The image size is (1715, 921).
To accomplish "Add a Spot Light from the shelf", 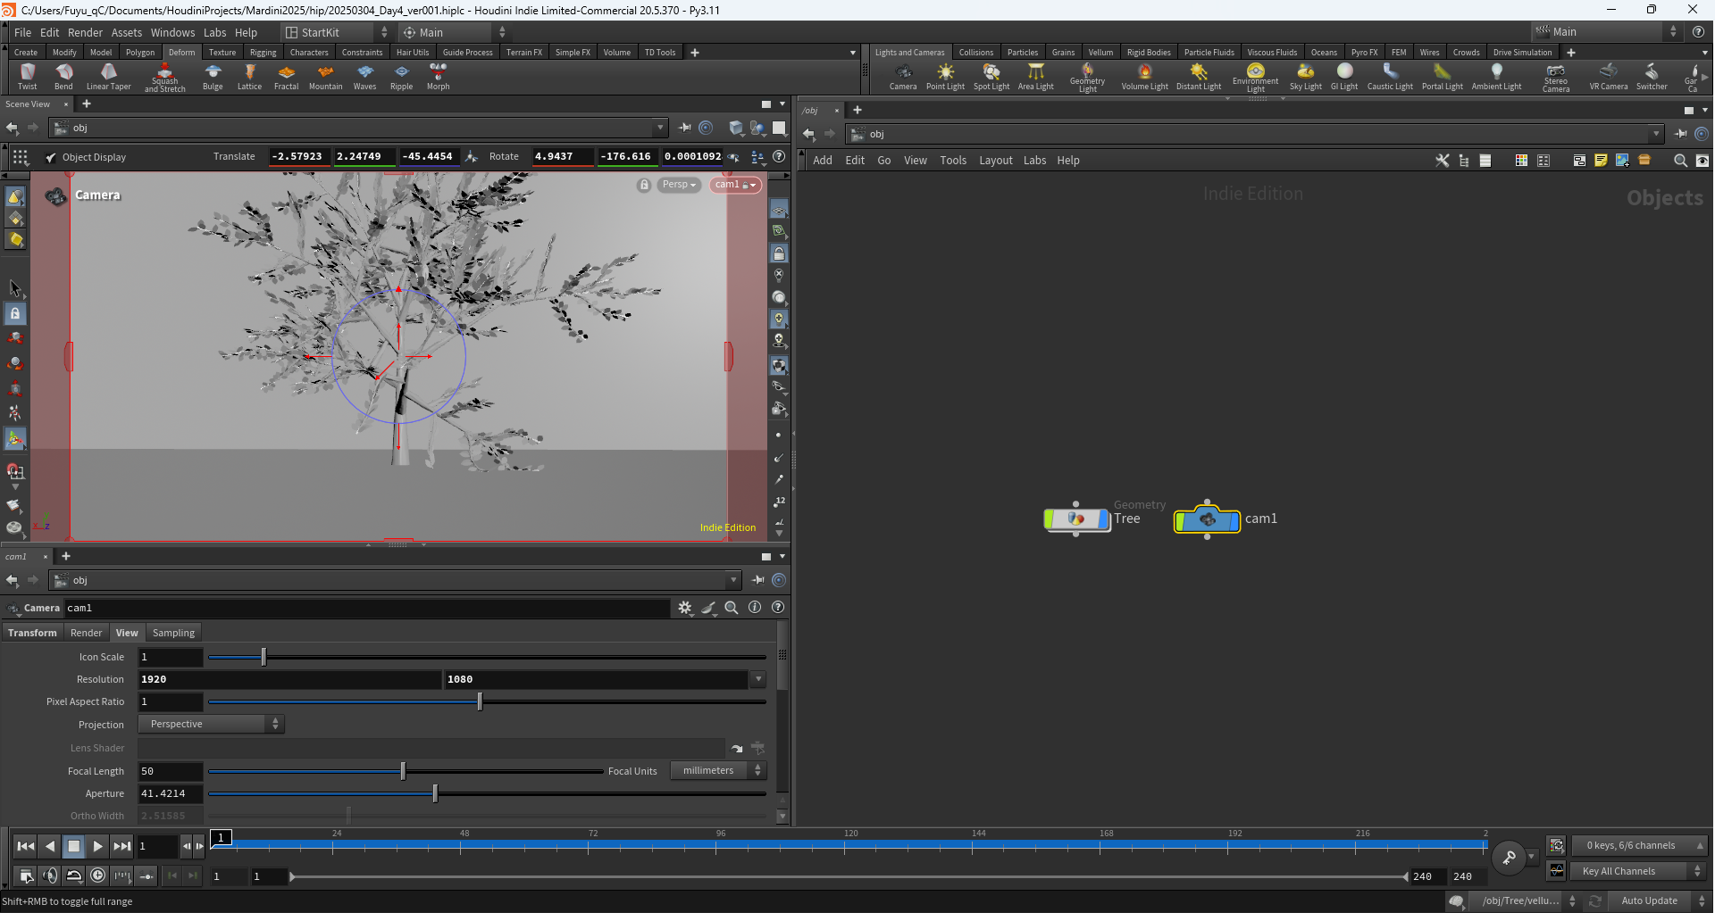I will coord(991,77).
